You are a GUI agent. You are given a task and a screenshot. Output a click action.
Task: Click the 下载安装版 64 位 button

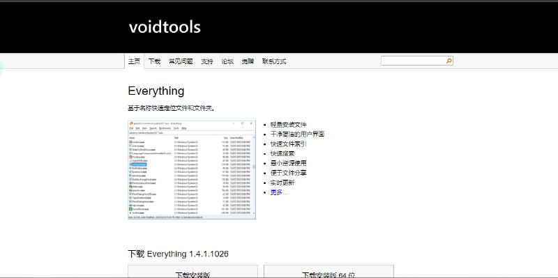pos(329,272)
